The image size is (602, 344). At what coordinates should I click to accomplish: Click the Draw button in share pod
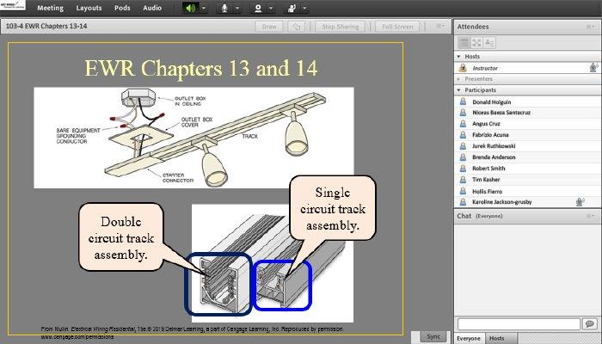269,27
